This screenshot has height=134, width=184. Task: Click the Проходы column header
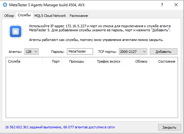pos(74,61)
